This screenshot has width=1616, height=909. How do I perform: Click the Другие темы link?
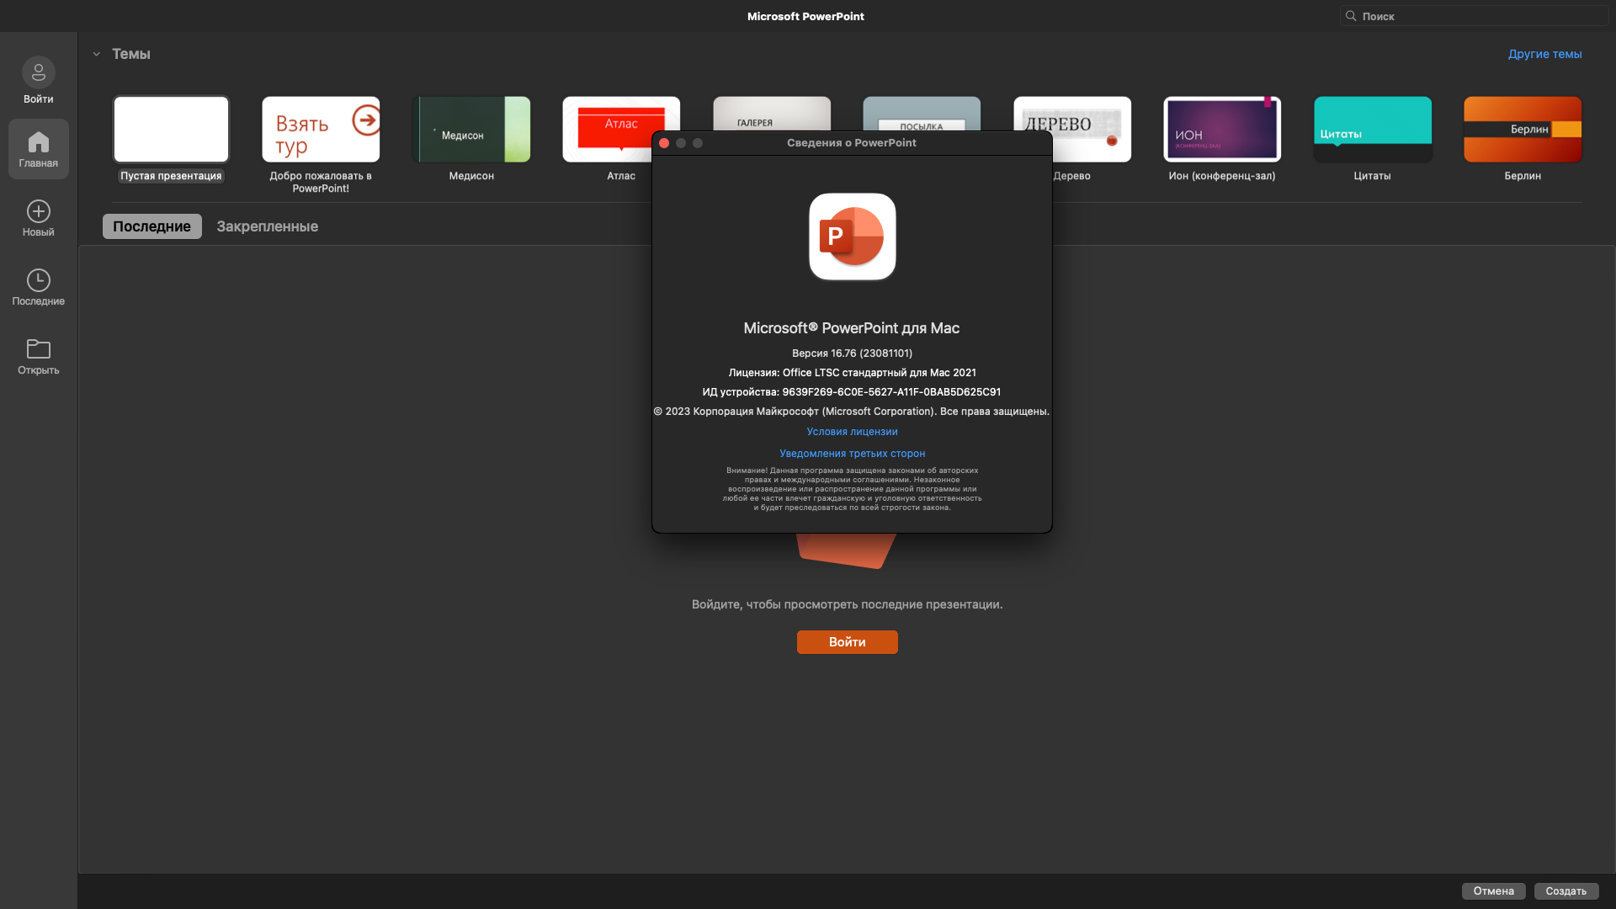pos(1544,54)
